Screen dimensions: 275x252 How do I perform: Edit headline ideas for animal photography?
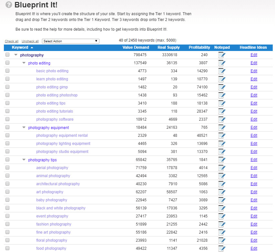(254, 176)
